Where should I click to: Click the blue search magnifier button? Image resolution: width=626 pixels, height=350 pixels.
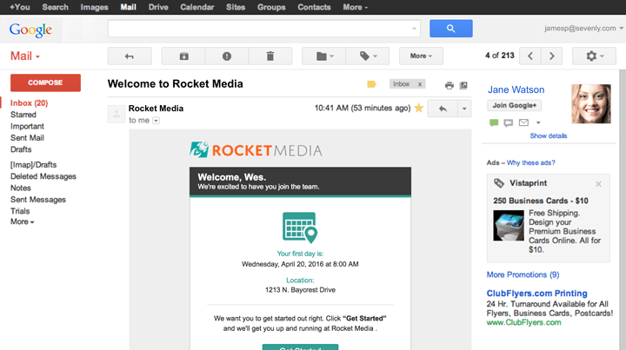[x=450, y=29]
